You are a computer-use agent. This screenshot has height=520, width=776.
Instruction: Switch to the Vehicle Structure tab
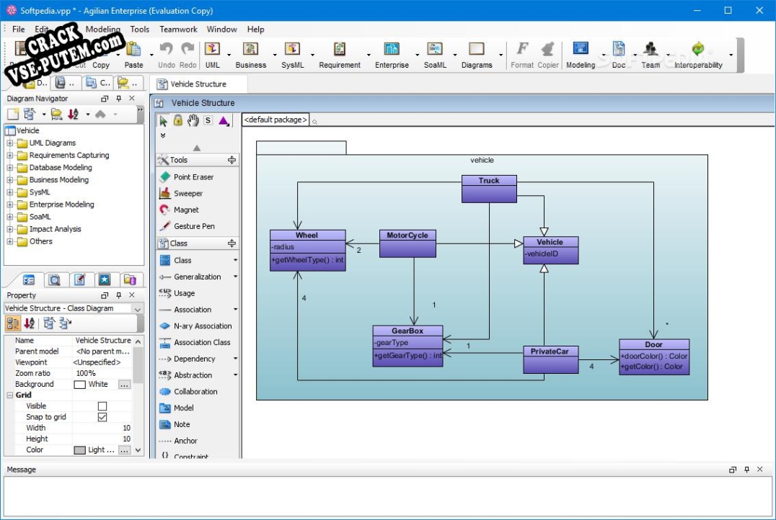[x=198, y=84]
